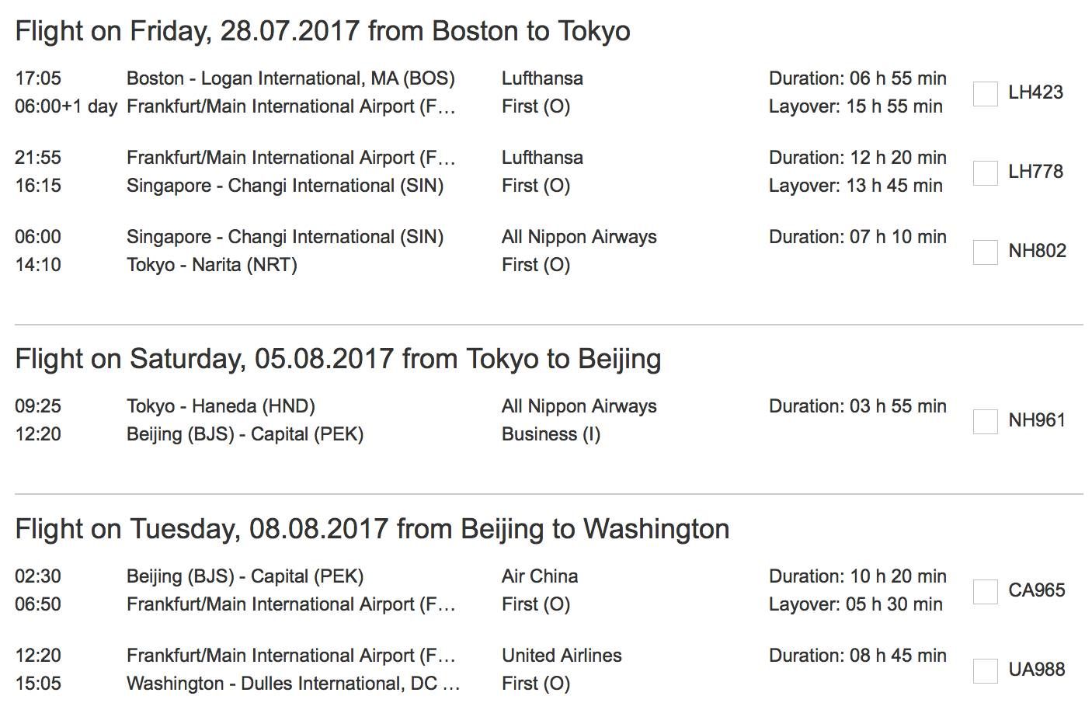Viewport: 1092px width, 710px height.
Task: Click the Boston to Tokyo flight heading
Action: tap(323, 31)
